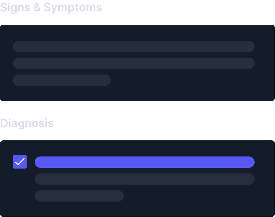Click the "Diagnosis" heading
Image resolution: width=275 pixels, height=217 pixels.
(27, 123)
